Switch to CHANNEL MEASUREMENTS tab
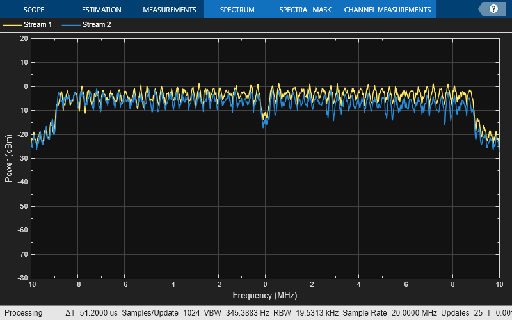The image size is (512, 320). point(387,10)
